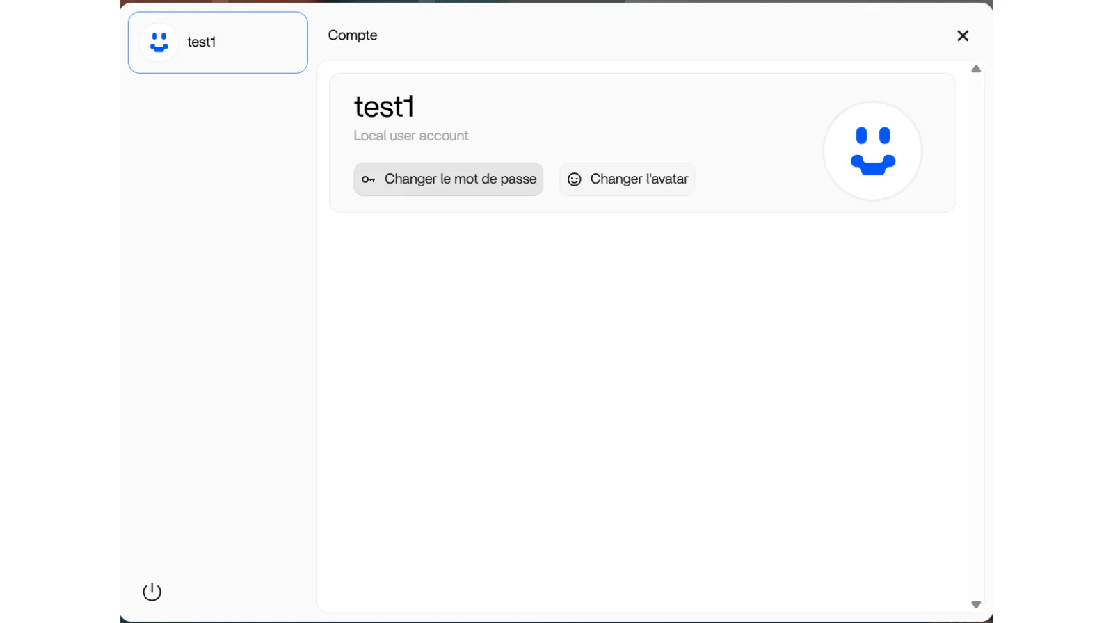Click the large test1 username heading
This screenshot has height=623, width=1113.
[x=384, y=107]
